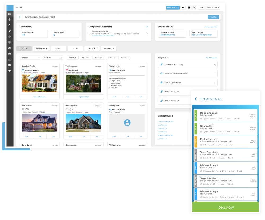Switch to the Appointments tab
265x220 pixels.
(41, 49)
